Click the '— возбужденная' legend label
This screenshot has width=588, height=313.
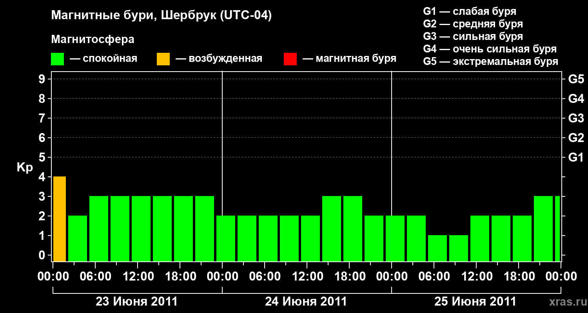(x=219, y=59)
